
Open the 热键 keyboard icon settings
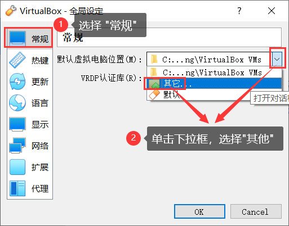tap(17, 60)
